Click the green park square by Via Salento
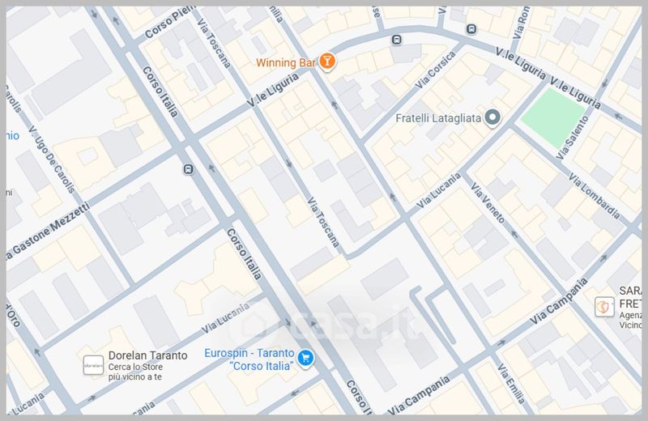 [553, 117]
